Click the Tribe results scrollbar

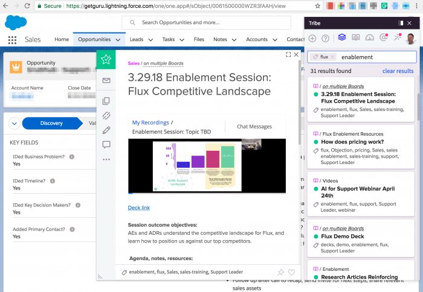tap(418, 107)
